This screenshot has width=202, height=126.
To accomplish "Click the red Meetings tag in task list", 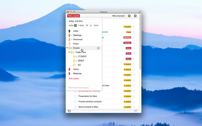I will point(127,38).
